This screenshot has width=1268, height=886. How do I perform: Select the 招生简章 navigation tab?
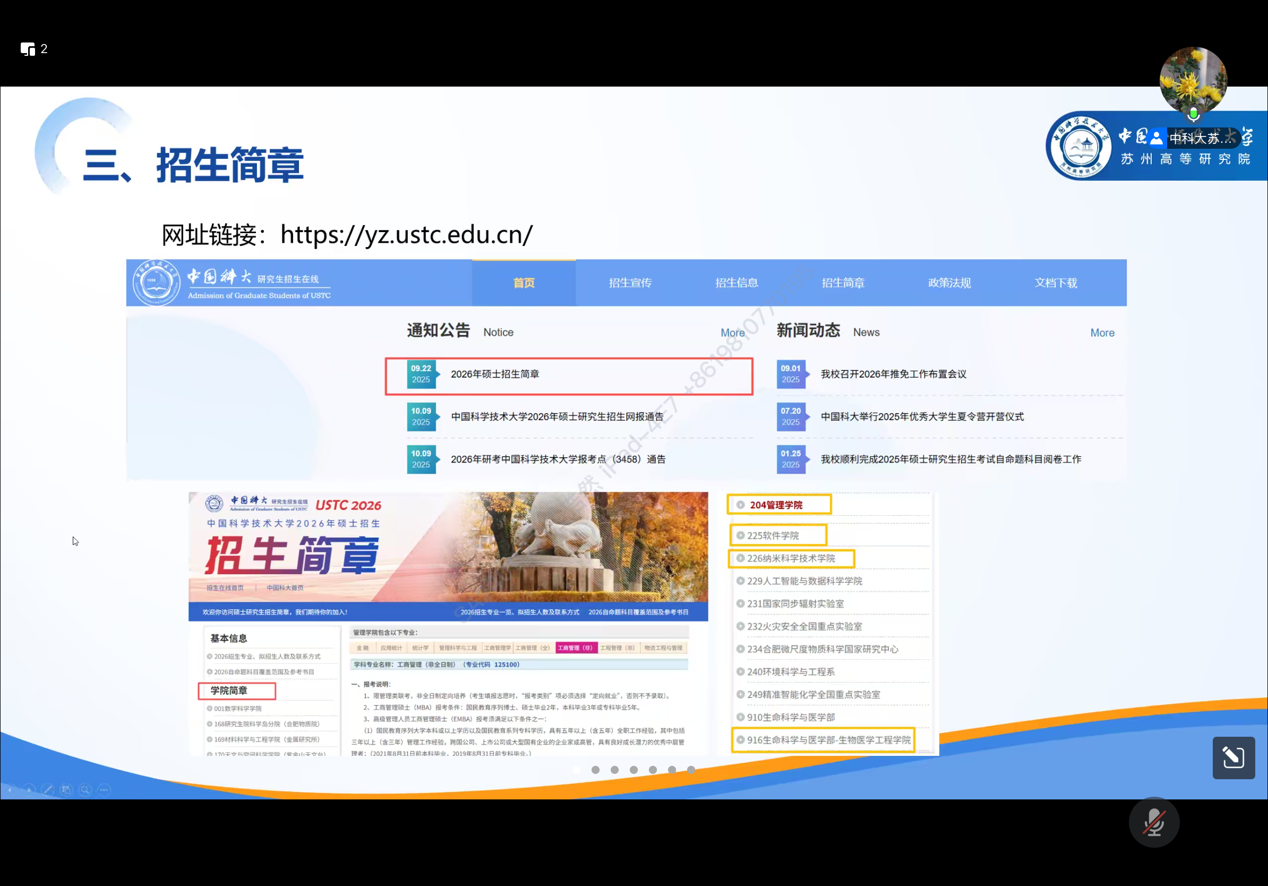tap(843, 283)
